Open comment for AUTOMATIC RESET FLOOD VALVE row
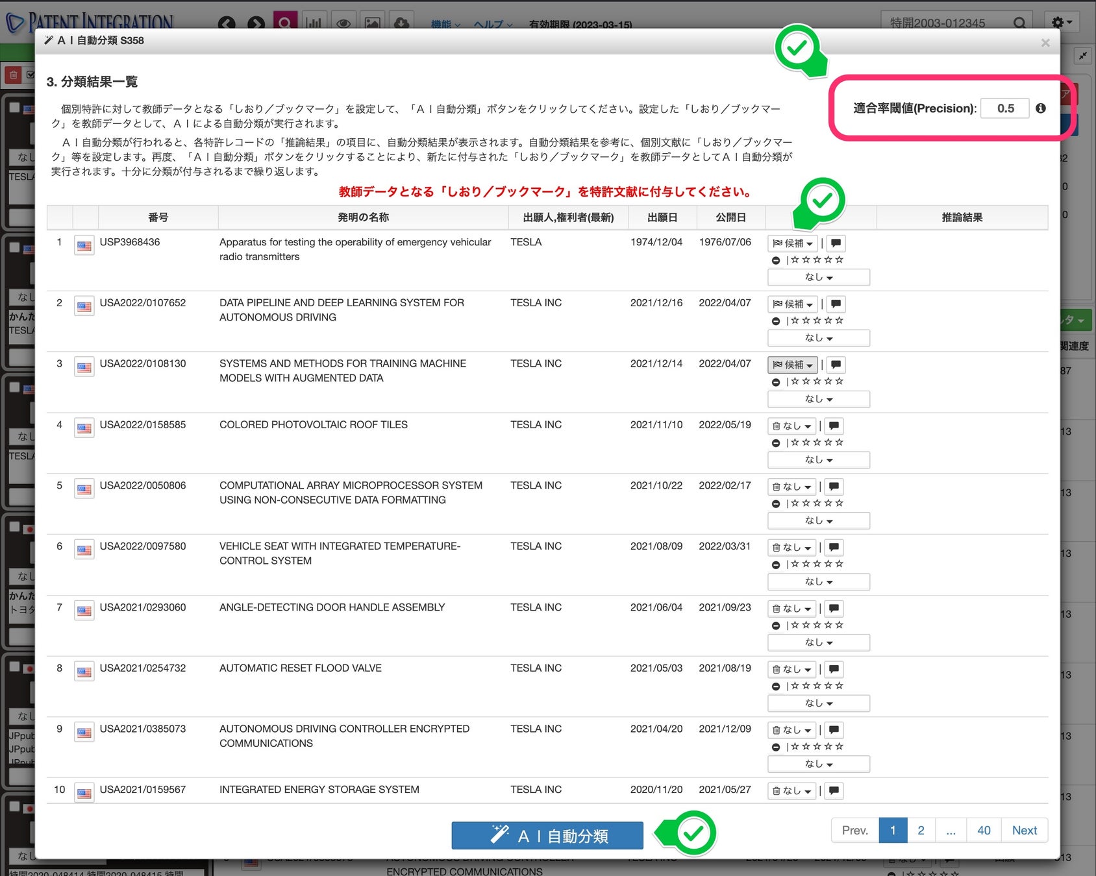The width and height of the screenshot is (1096, 876). pyautogui.click(x=834, y=669)
